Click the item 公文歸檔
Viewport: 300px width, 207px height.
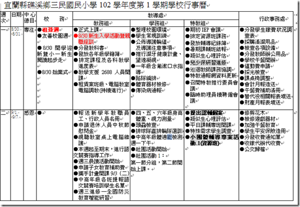pyautogui.click(x=255, y=149)
